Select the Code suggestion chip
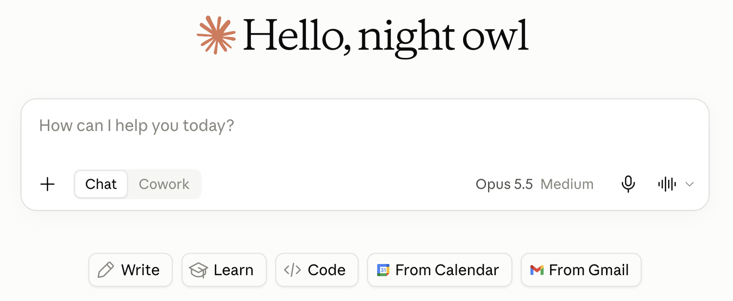This screenshot has height=301, width=733. click(317, 270)
